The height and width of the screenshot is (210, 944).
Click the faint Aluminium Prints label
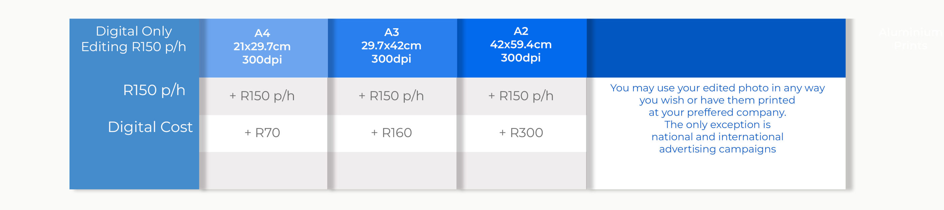[x=910, y=39]
